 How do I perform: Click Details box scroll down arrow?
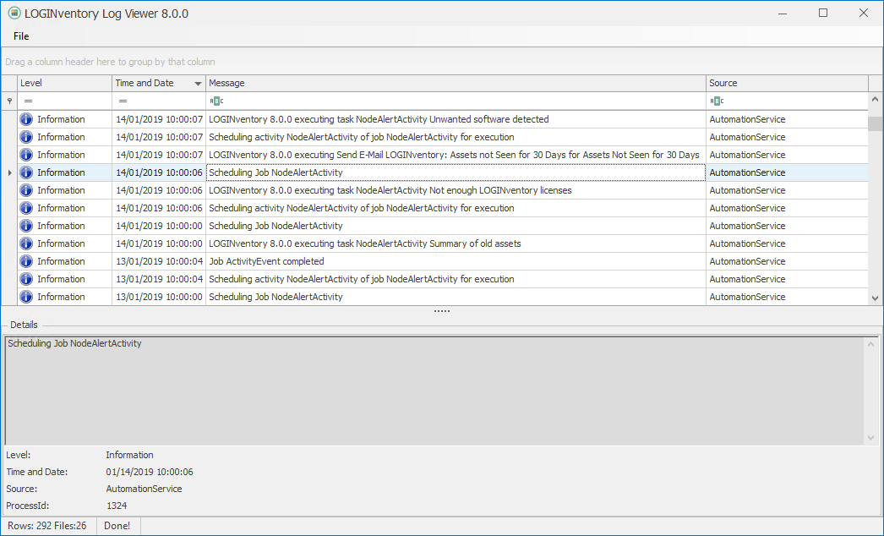(x=871, y=438)
